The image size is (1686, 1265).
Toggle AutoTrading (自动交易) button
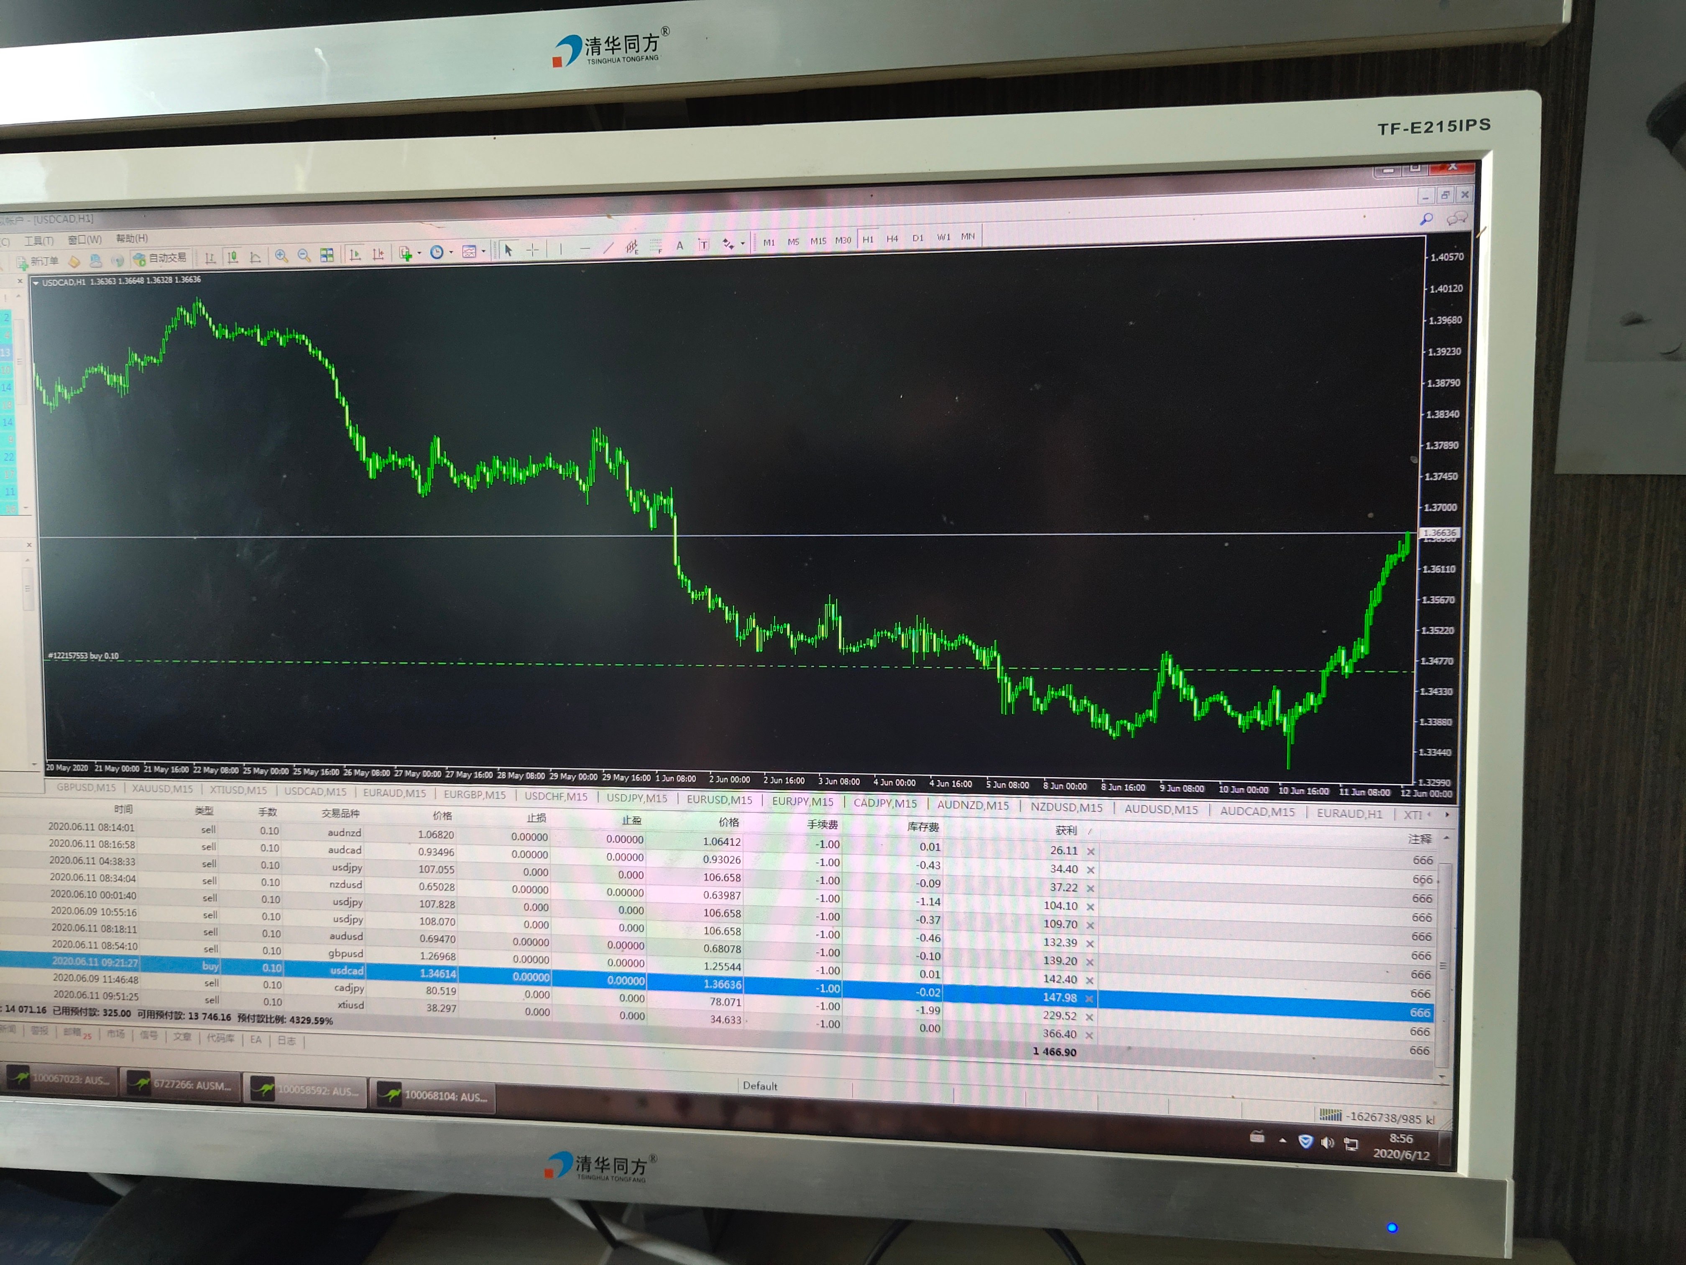tap(161, 259)
